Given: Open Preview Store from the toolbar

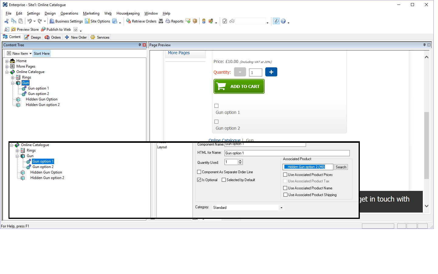Looking at the screenshot, I should (25, 30).
